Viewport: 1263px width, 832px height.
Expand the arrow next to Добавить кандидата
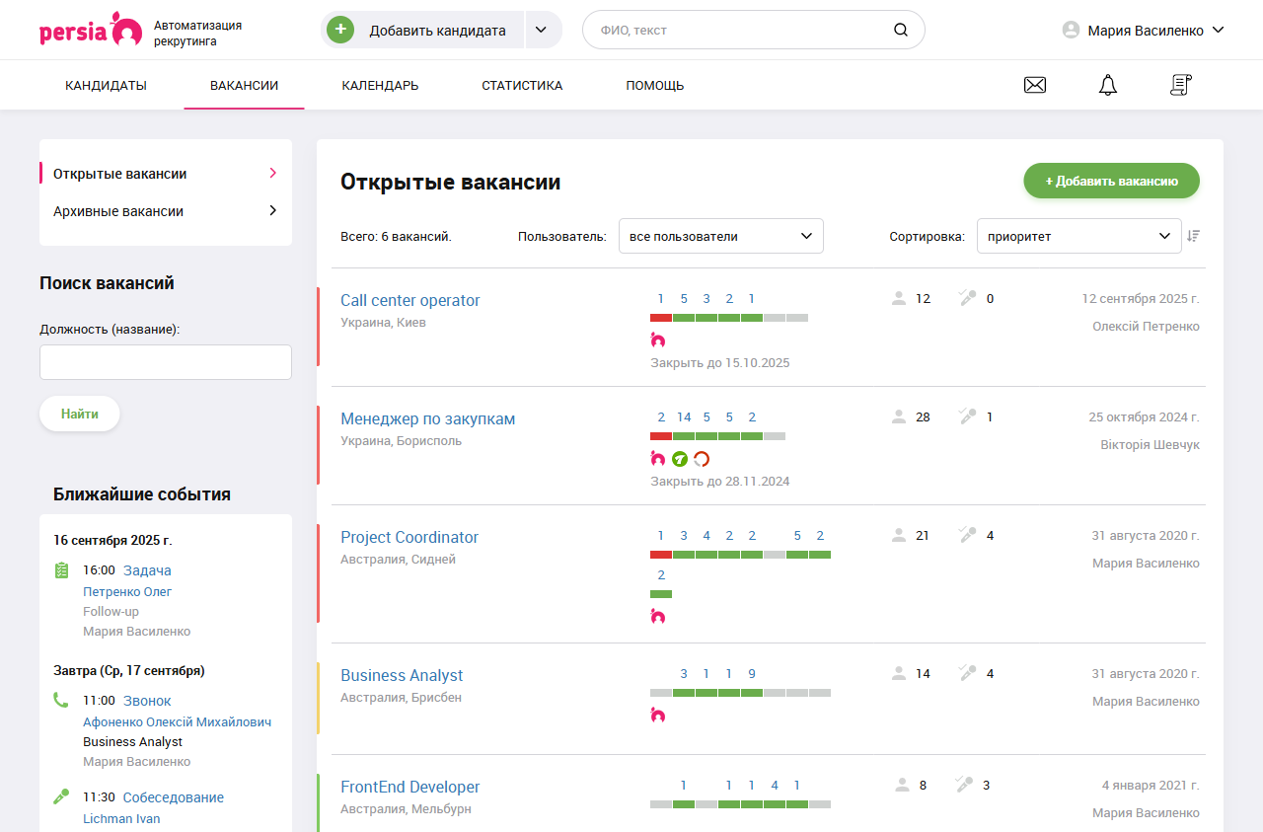coord(542,30)
